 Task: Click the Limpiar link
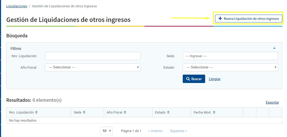pyautogui.click(x=215, y=79)
